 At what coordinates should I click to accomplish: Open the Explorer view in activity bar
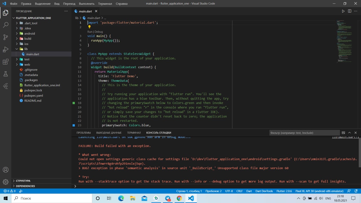click(6, 13)
